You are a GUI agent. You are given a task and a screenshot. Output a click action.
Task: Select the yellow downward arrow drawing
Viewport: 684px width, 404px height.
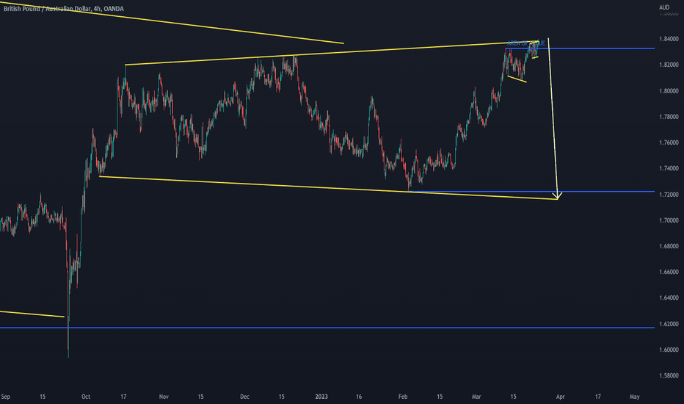click(x=553, y=119)
